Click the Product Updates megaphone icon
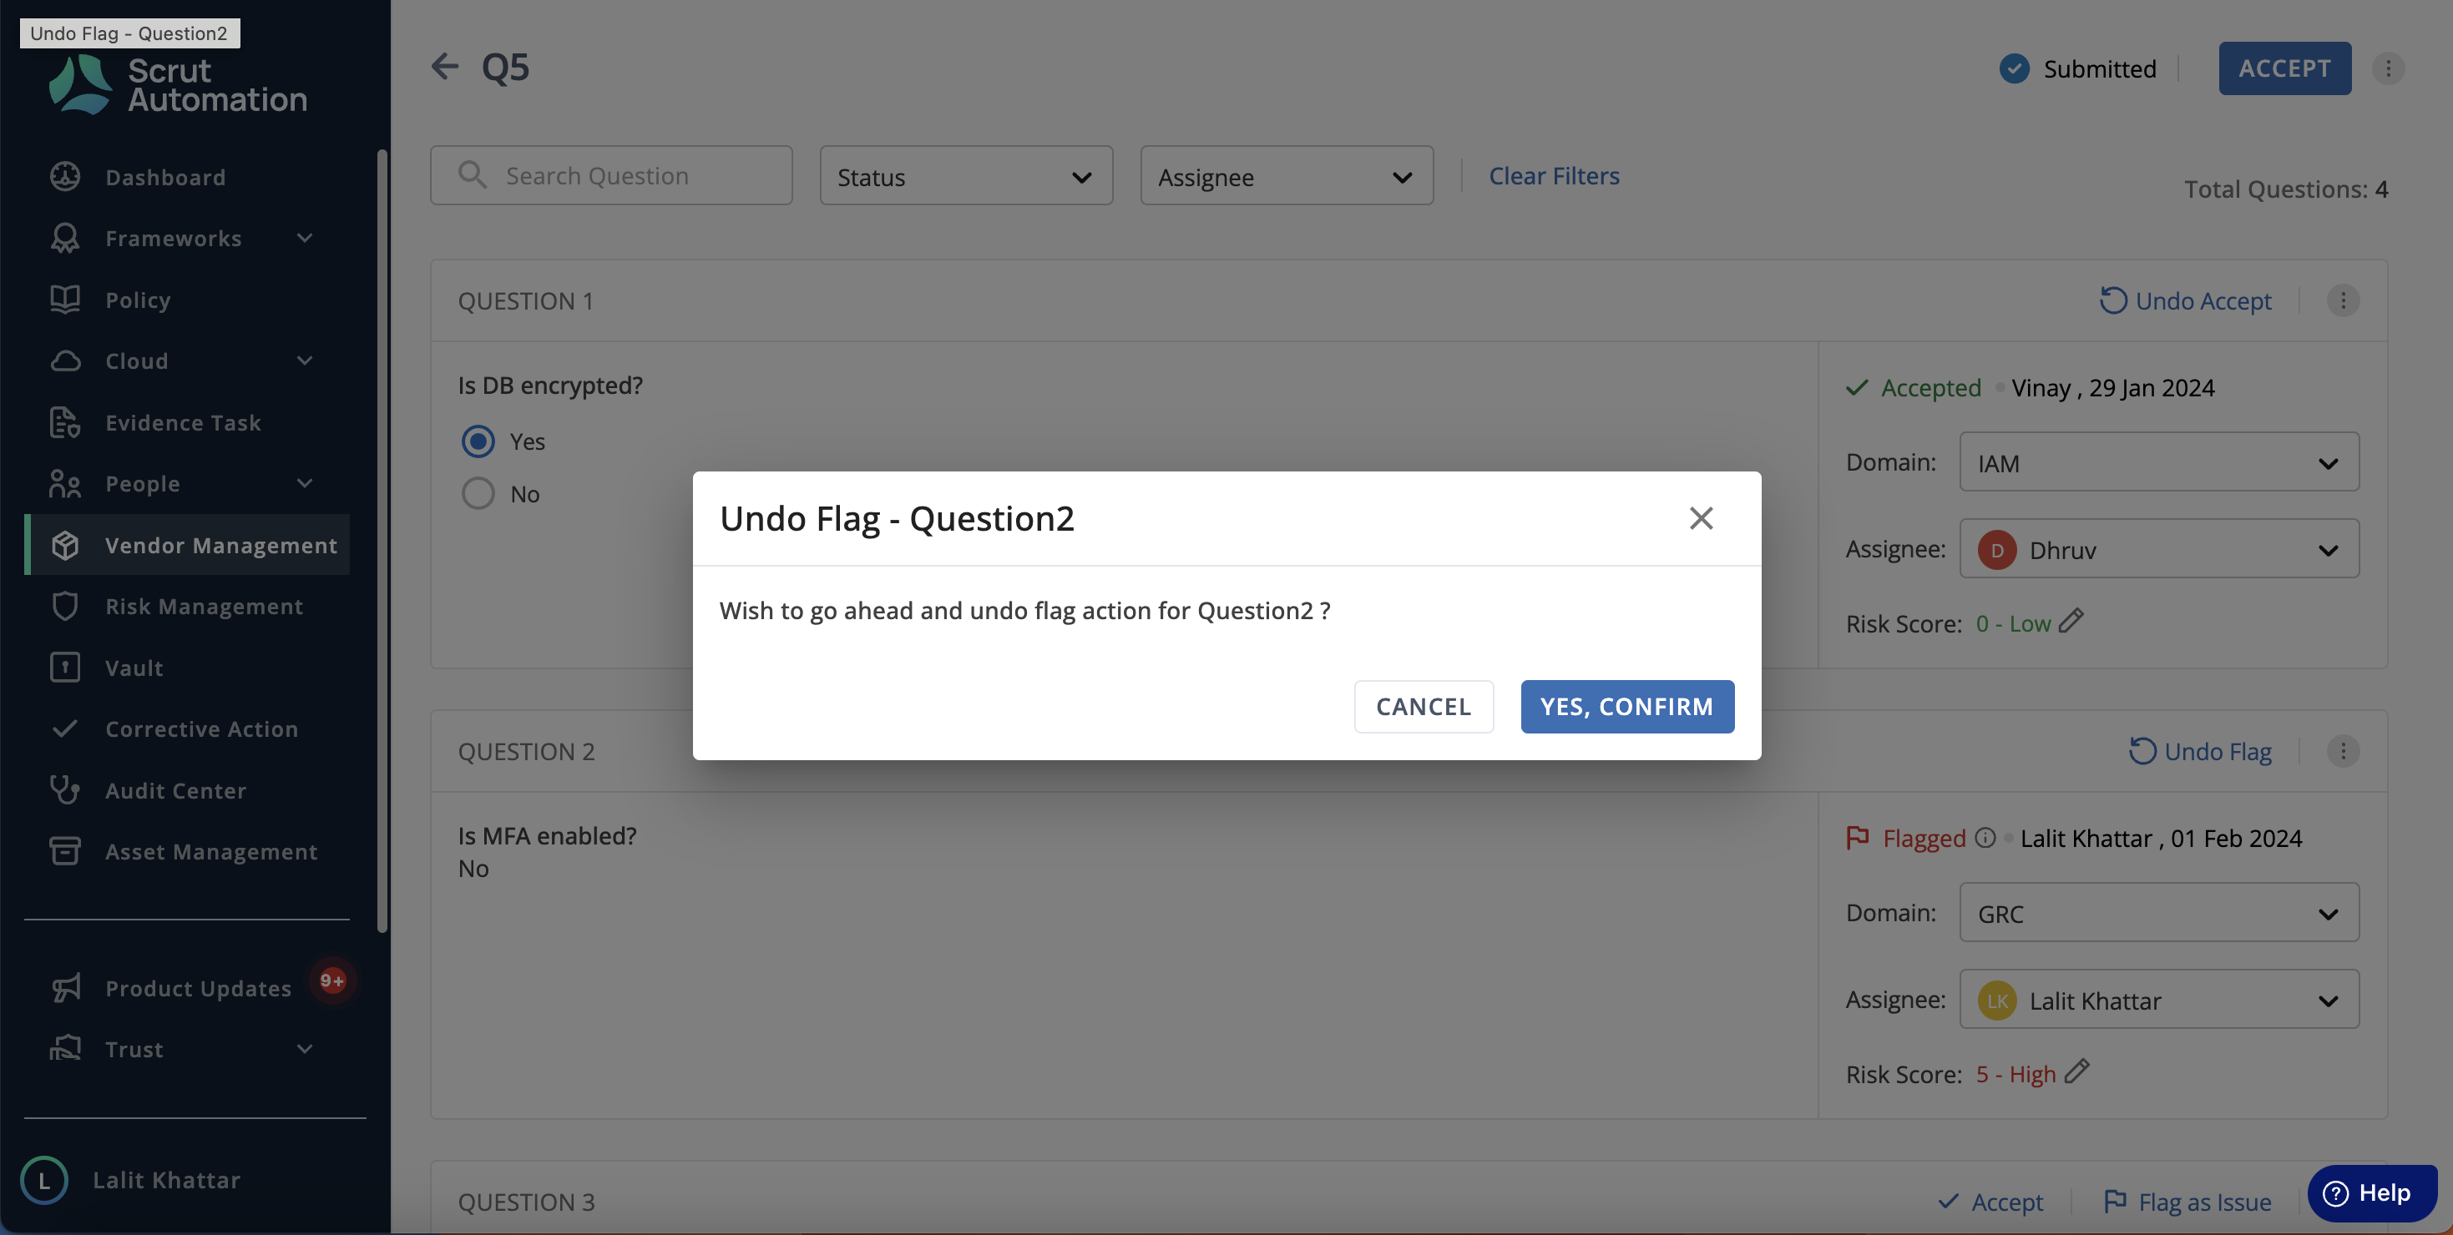The height and width of the screenshot is (1235, 2453). (x=65, y=988)
